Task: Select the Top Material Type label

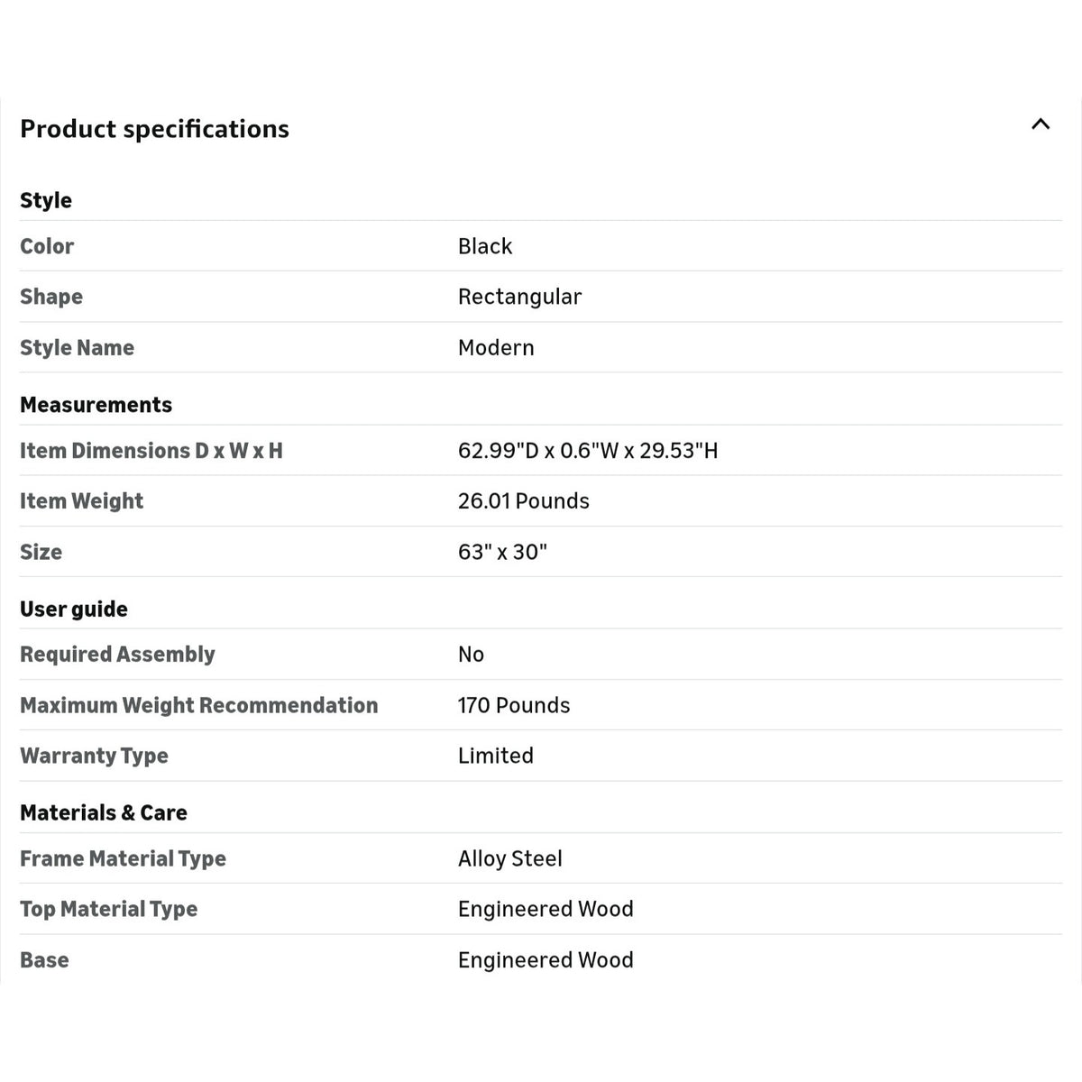Action: (x=109, y=909)
